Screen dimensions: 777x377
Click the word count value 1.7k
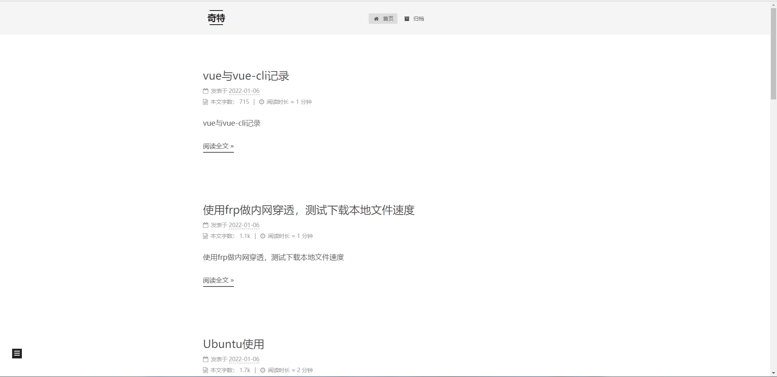pyautogui.click(x=245, y=370)
